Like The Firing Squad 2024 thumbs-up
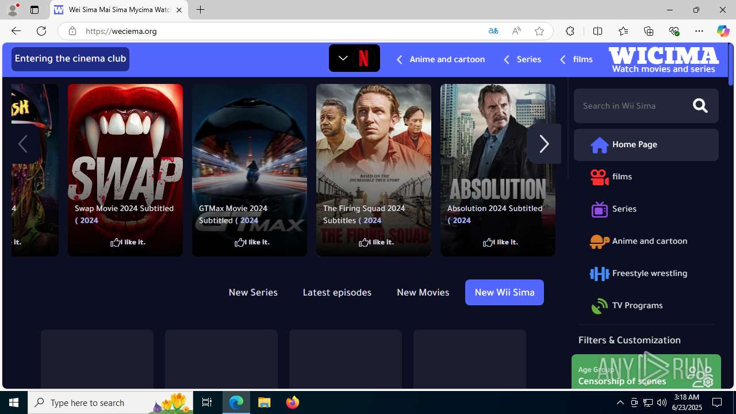The width and height of the screenshot is (736, 414). coord(364,242)
